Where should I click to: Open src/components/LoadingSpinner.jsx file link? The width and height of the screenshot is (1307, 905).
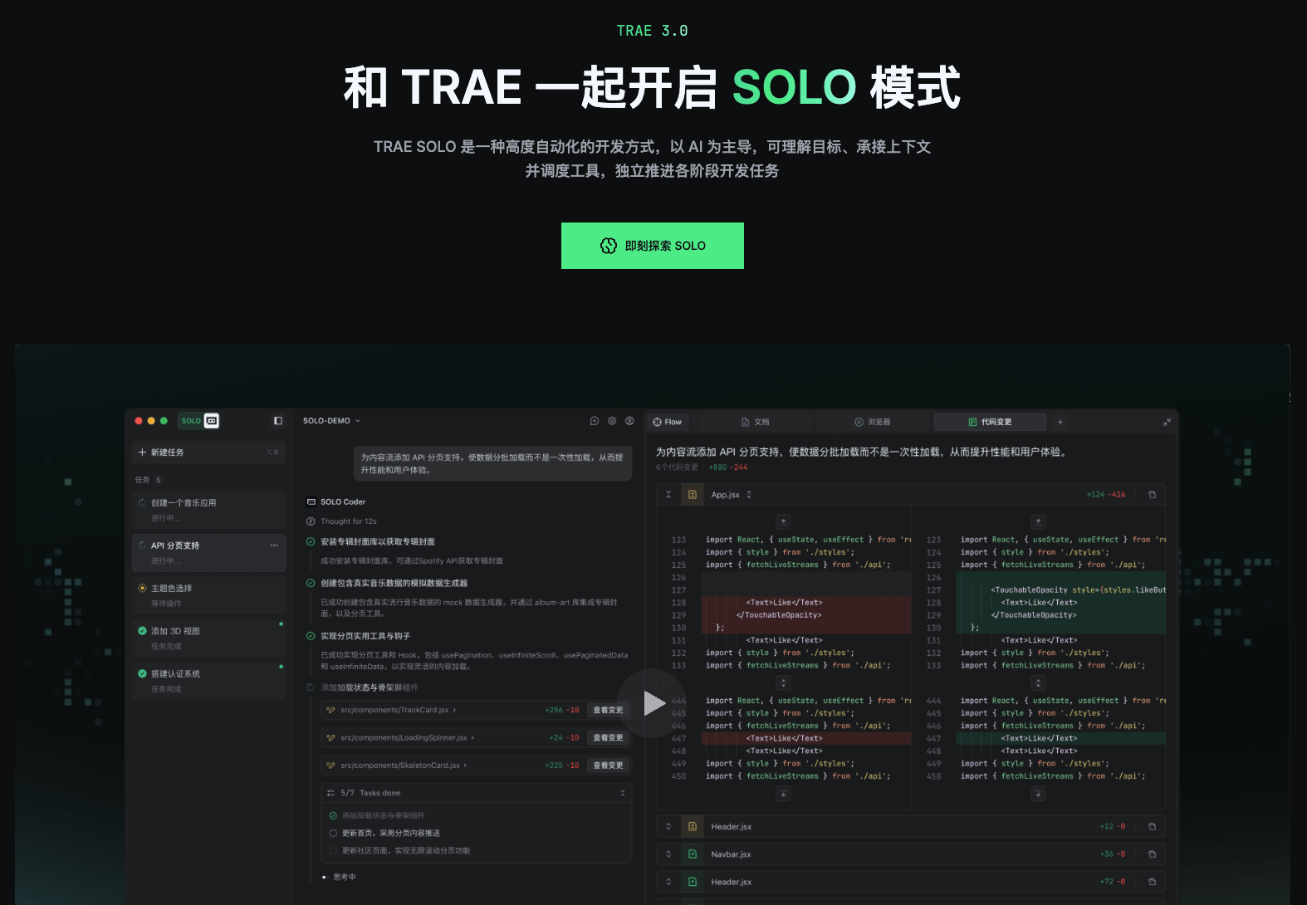click(407, 737)
